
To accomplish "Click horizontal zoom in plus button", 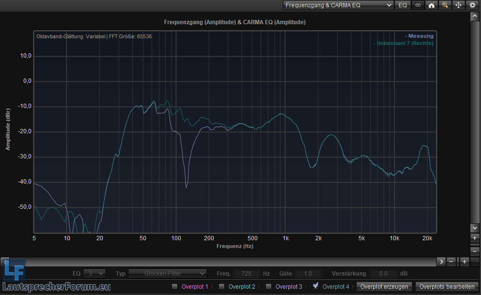I will [x=464, y=262].
